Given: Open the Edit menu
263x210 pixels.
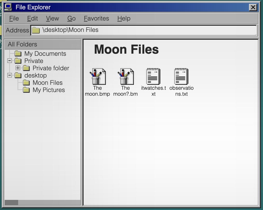Looking at the screenshot, I should point(32,18).
